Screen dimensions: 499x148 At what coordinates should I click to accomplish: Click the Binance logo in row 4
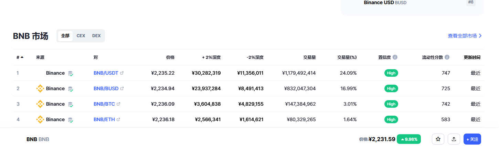pos(40,119)
